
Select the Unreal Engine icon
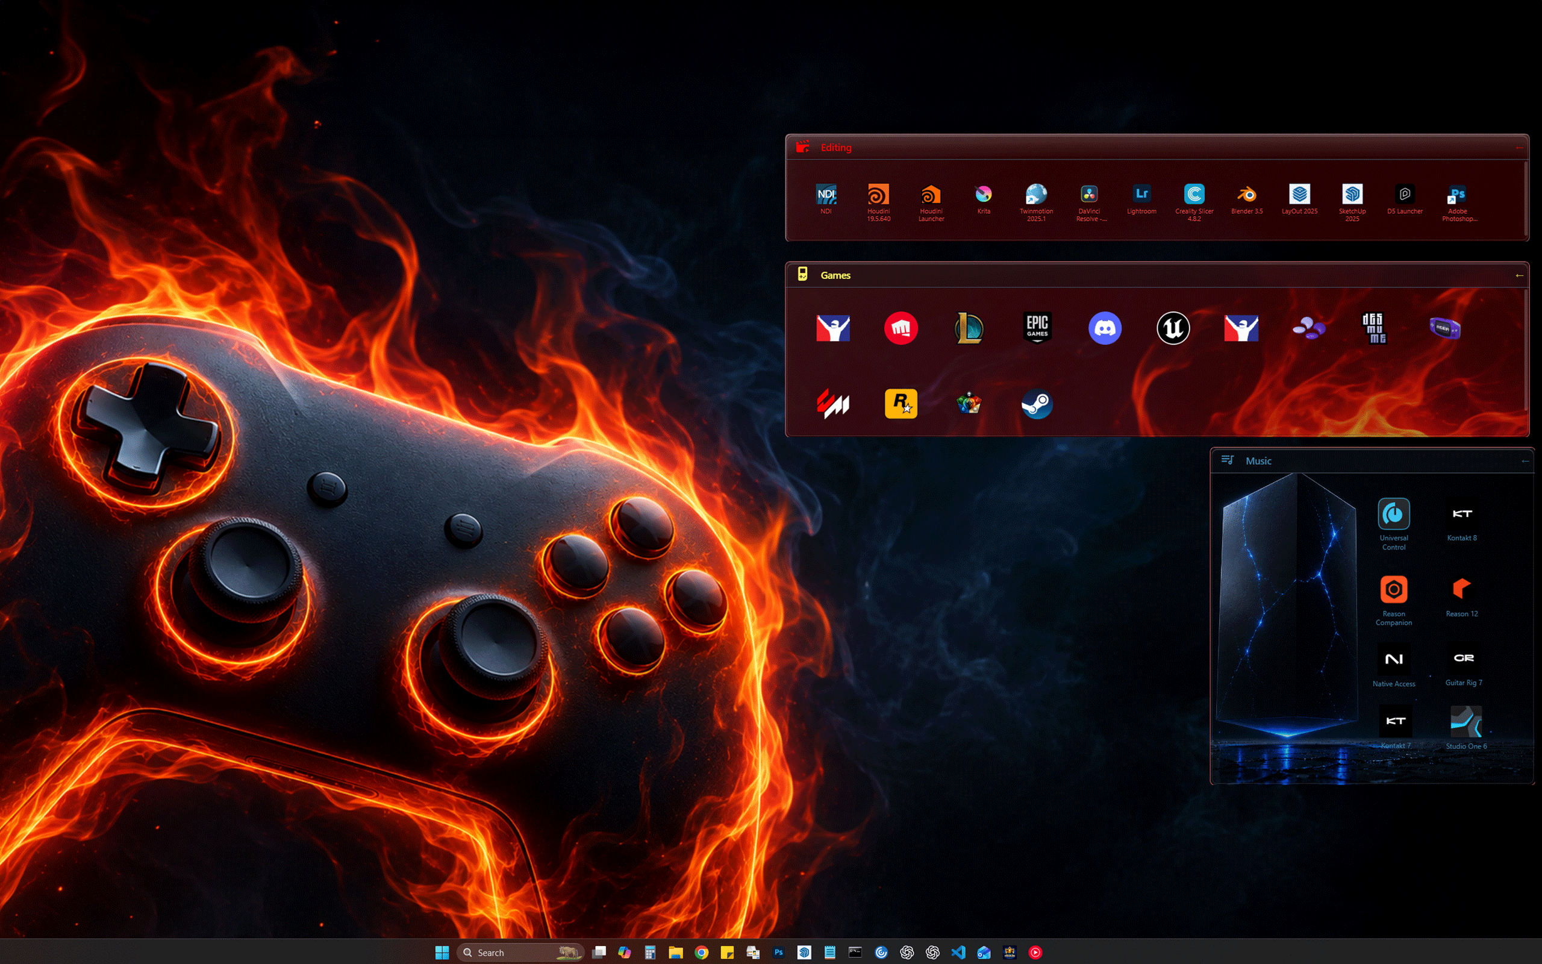tap(1173, 328)
